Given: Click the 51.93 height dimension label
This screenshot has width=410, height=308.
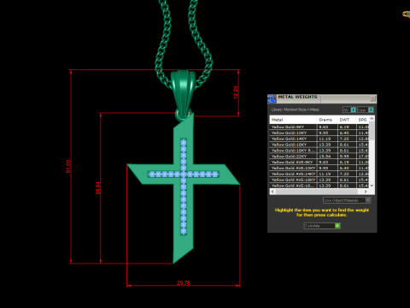Looking at the screenshot, I should 68,166.
